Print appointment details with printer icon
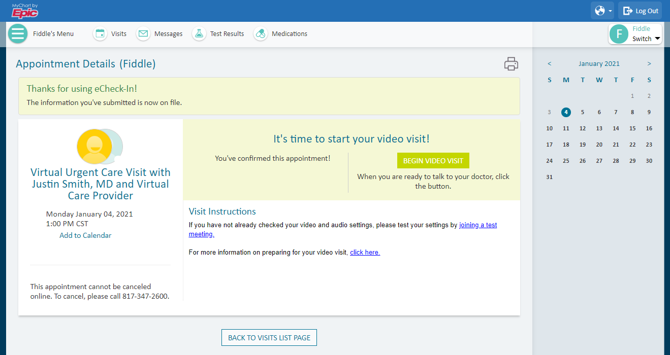The width and height of the screenshot is (670, 355). tap(511, 64)
